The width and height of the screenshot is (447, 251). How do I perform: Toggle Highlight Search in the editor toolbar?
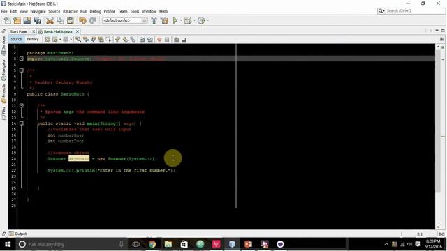pos(101,40)
